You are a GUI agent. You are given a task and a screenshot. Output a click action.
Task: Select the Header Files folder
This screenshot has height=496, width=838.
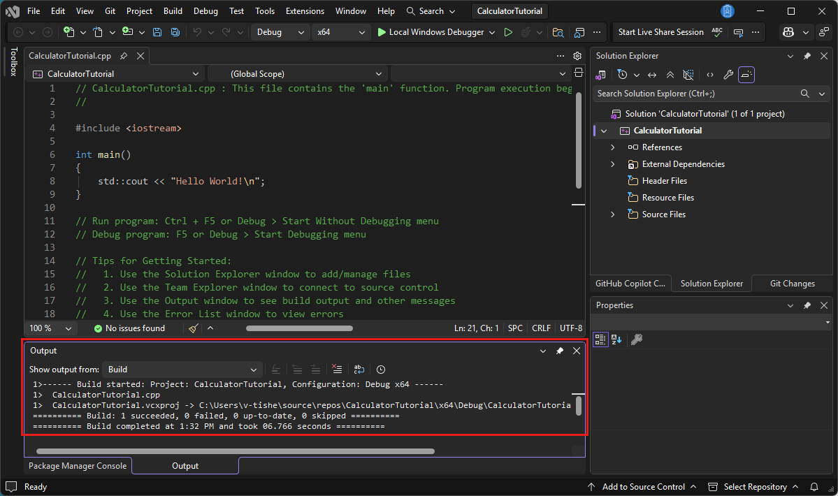[x=664, y=180]
